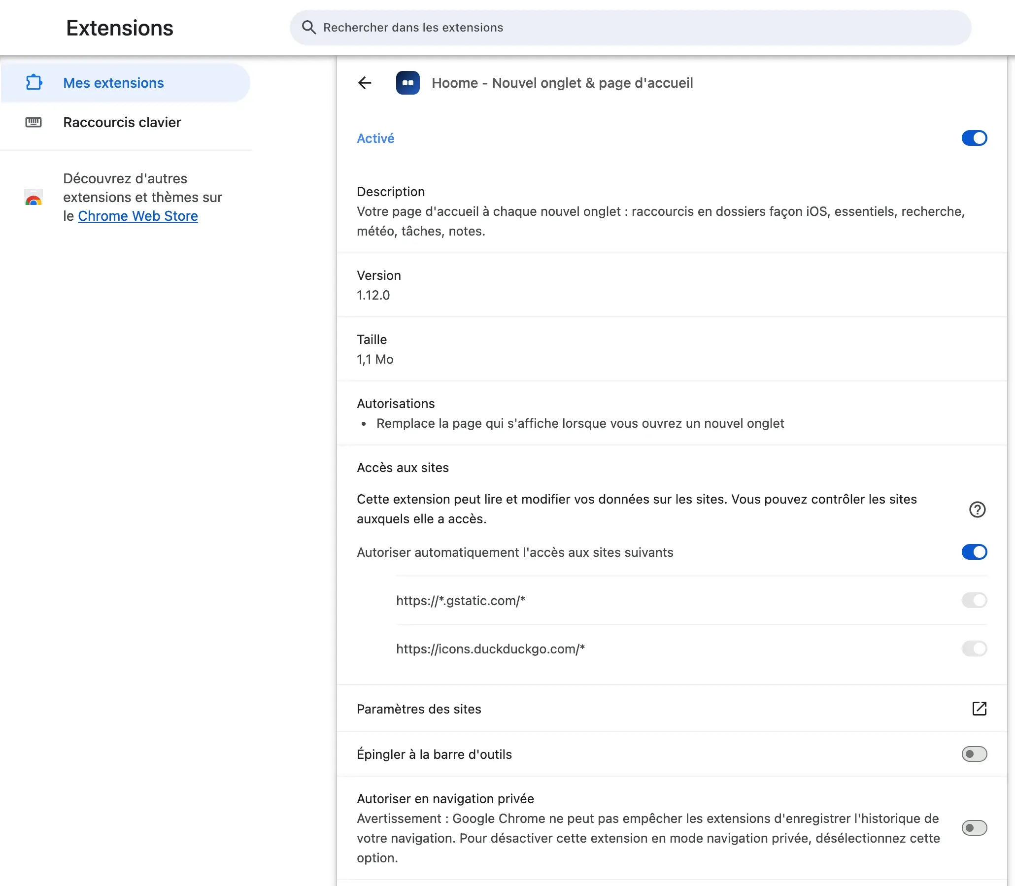Image resolution: width=1015 pixels, height=886 pixels.
Task: Click the Autorisations heading
Action: (x=396, y=404)
